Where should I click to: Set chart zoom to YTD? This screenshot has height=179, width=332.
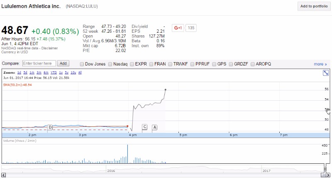(54, 73)
